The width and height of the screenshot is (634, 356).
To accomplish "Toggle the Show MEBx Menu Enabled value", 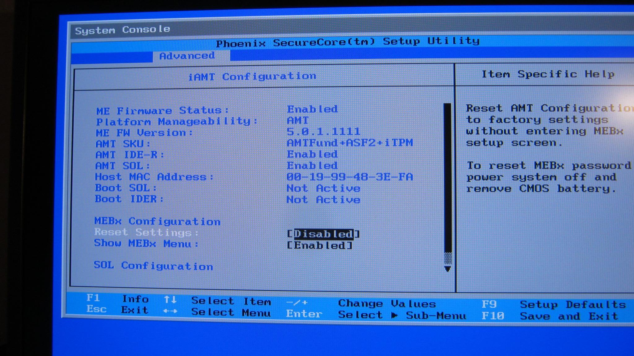I will click(319, 245).
